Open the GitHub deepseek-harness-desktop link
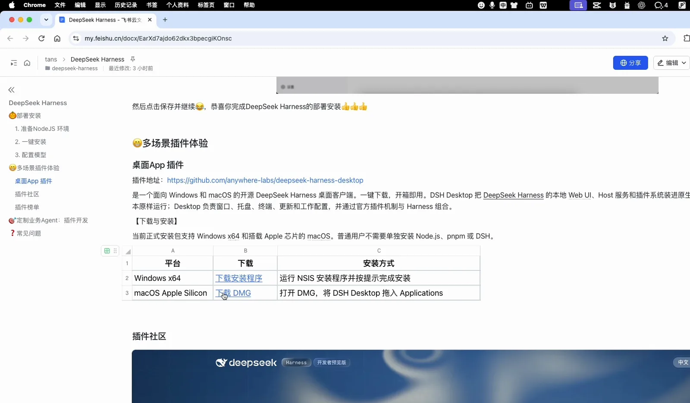Screen dimensions: 690x403 pyautogui.click(x=265, y=180)
